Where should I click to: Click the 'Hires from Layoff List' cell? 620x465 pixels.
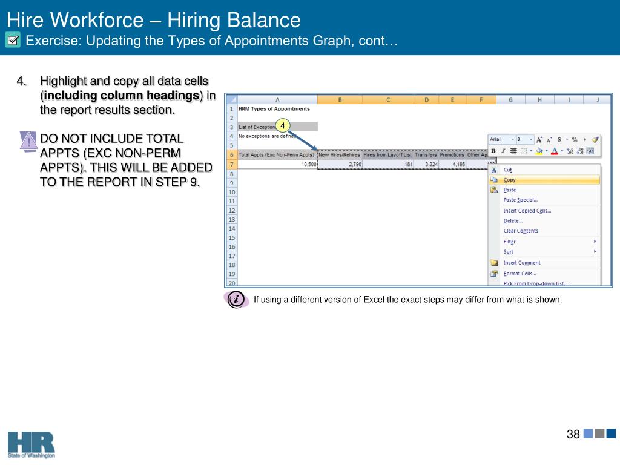coord(388,154)
